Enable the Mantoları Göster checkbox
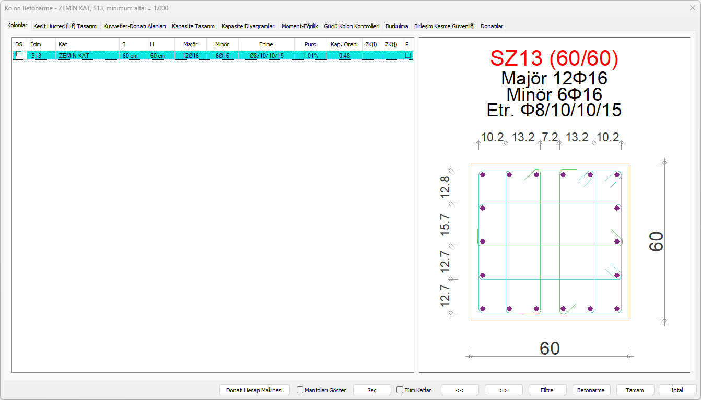Image resolution: width=701 pixels, height=400 pixels. (300, 390)
